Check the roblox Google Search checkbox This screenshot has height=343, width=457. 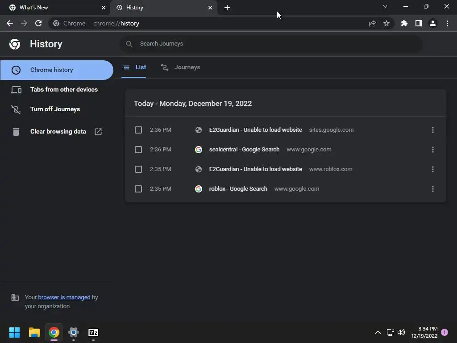138,189
